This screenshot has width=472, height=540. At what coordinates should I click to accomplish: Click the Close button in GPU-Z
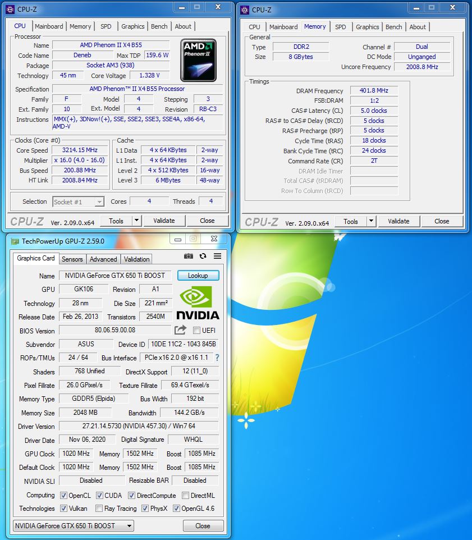(203, 525)
